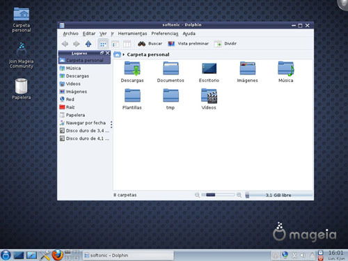348x261 pixels.
Task: Select the Documentos folder icon
Action: tap(171, 68)
